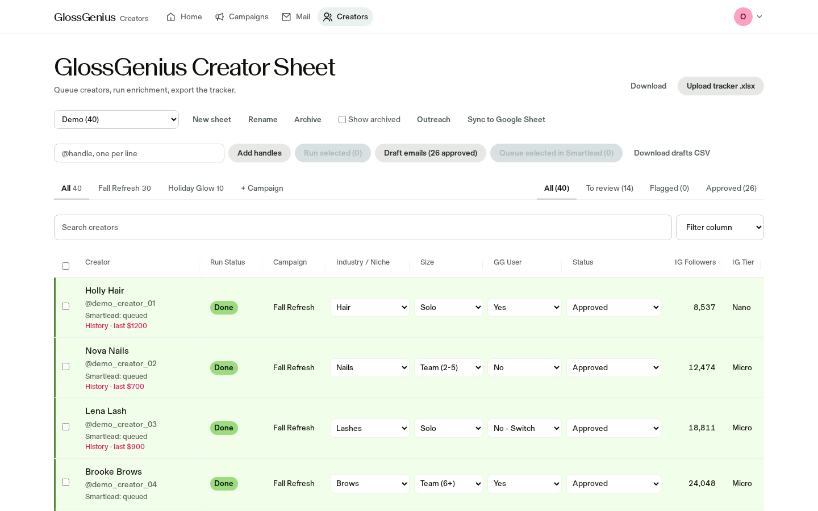The width and height of the screenshot is (818, 511).
Task: Click the Upload tracker .xlsx button
Action: pyautogui.click(x=721, y=86)
